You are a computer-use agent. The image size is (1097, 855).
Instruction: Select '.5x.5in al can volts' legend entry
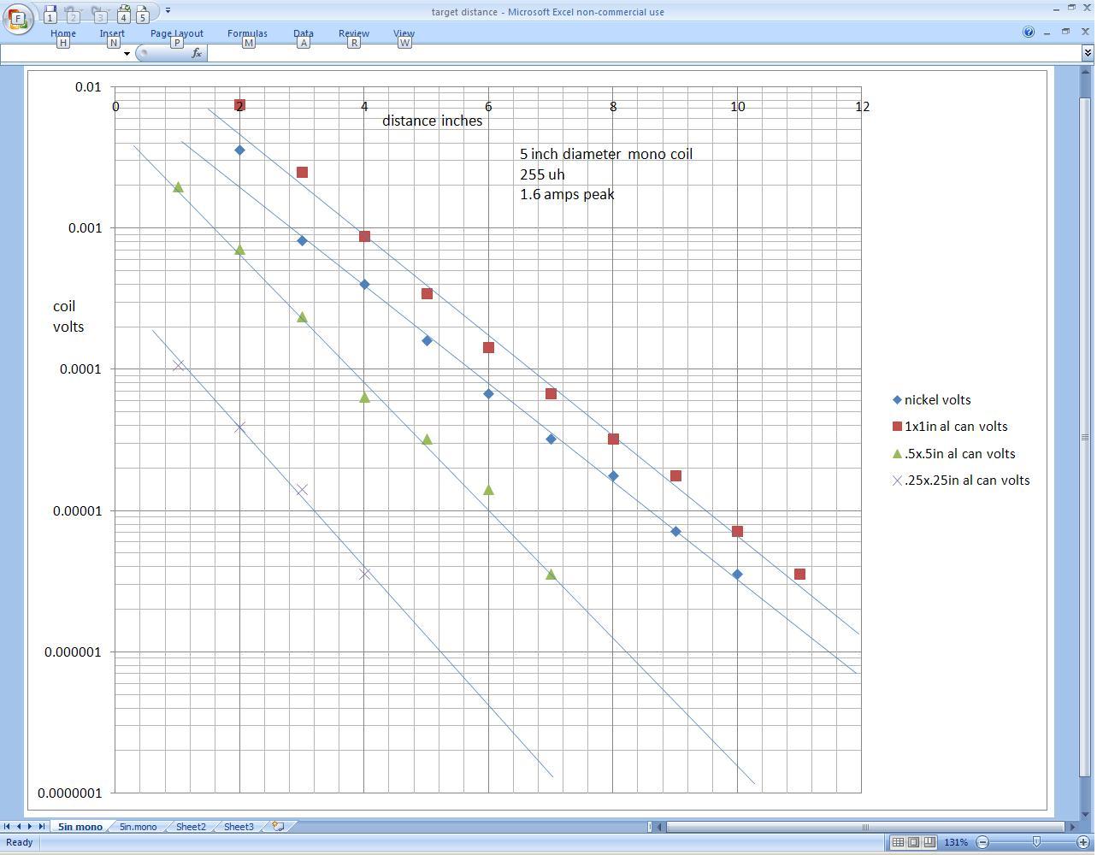(953, 454)
